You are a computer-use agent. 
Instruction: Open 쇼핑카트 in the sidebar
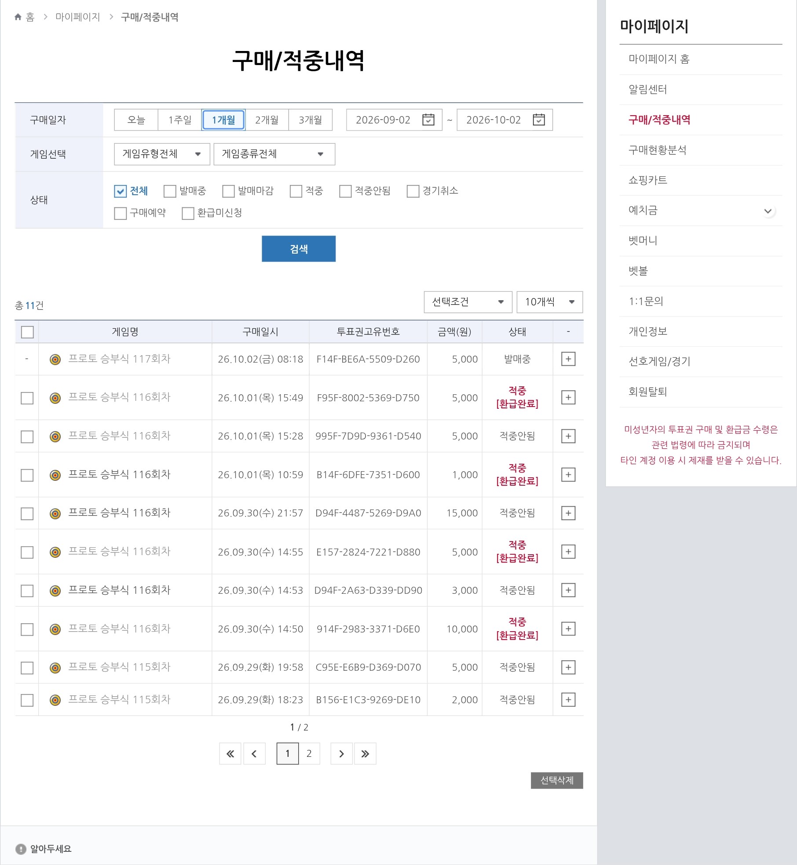pyautogui.click(x=648, y=180)
